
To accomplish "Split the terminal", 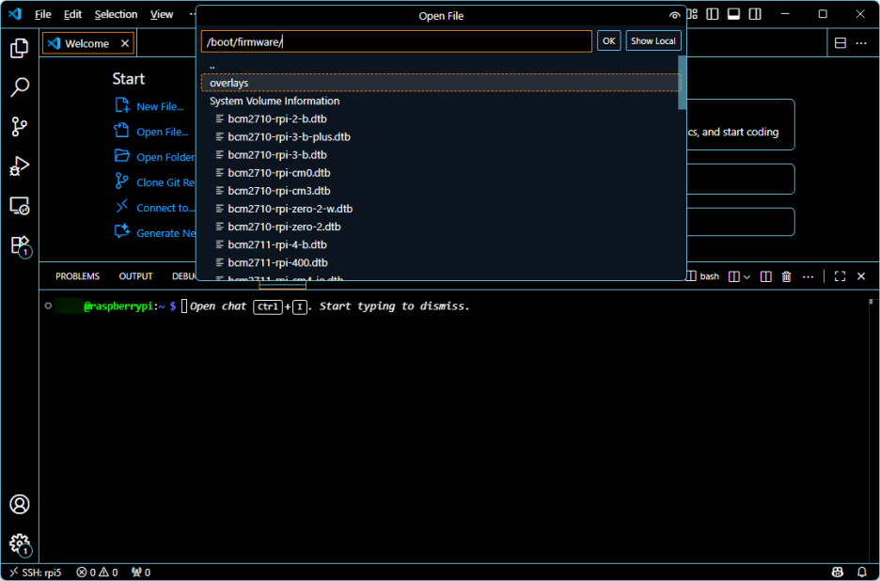I will click(765, 276).
